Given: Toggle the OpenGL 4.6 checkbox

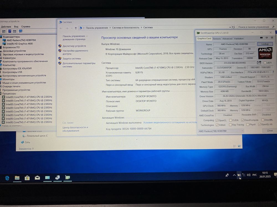Looking at the screenshot, I should pyautogui.click(x=259, y=124).
